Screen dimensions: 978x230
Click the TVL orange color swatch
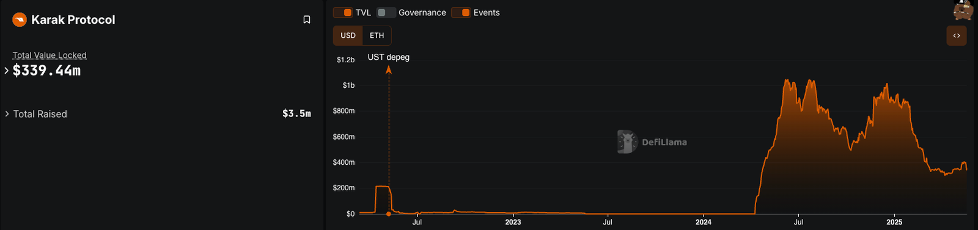[x=347, y=13]
